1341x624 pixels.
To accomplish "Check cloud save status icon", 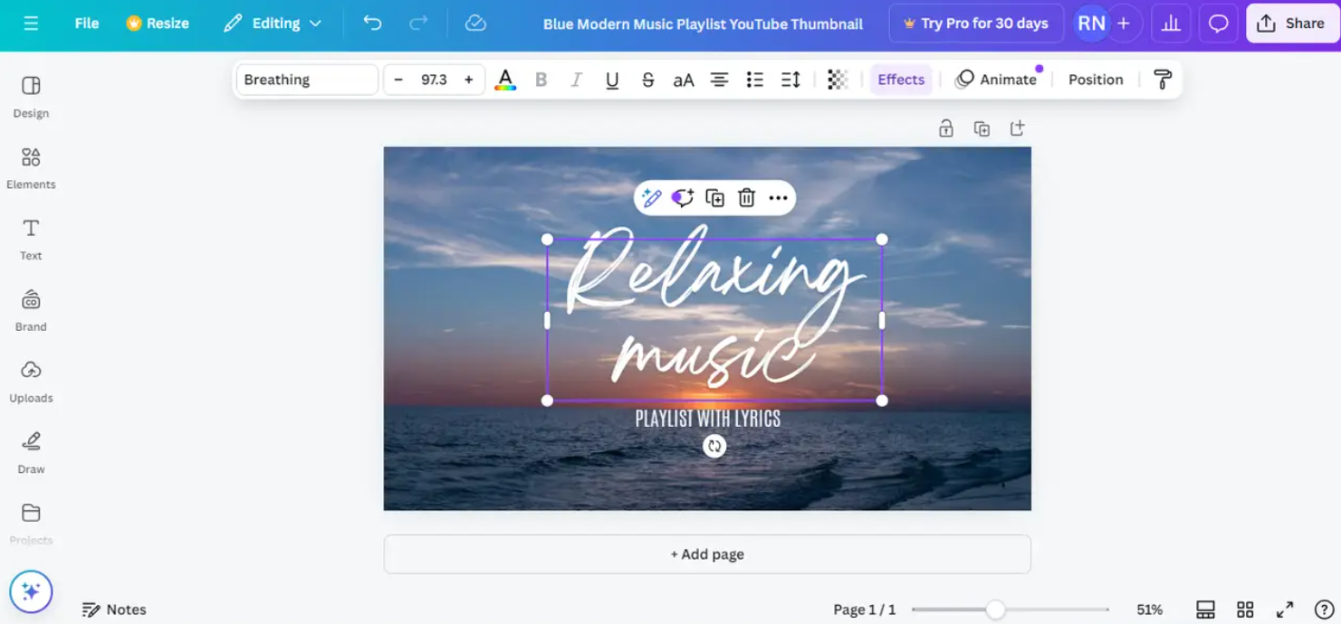I will pos(476,24).
